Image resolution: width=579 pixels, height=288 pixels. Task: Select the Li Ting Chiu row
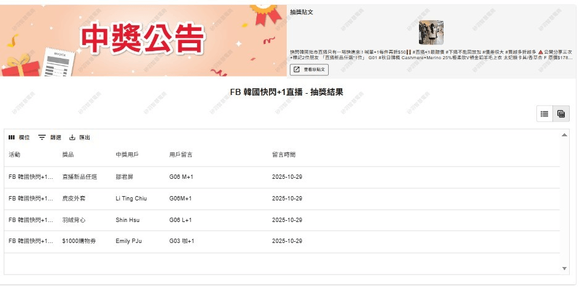131,199
